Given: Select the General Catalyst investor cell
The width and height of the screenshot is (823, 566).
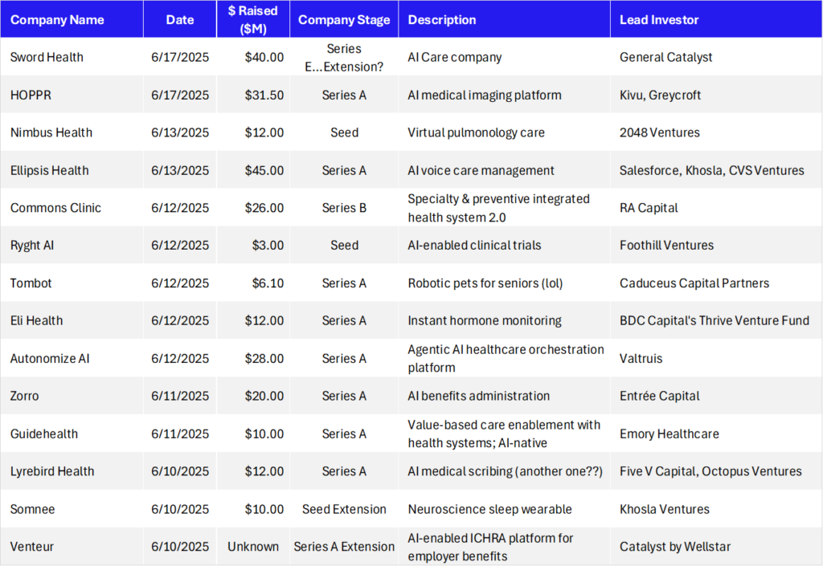Looking at the screenshot, I should pyautogui.click(x=716, y=57).
